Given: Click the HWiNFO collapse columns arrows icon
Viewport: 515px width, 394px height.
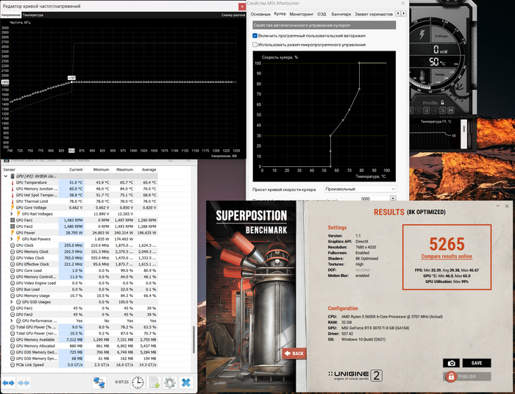Looking at the screenshot, I should click(25, 383).
